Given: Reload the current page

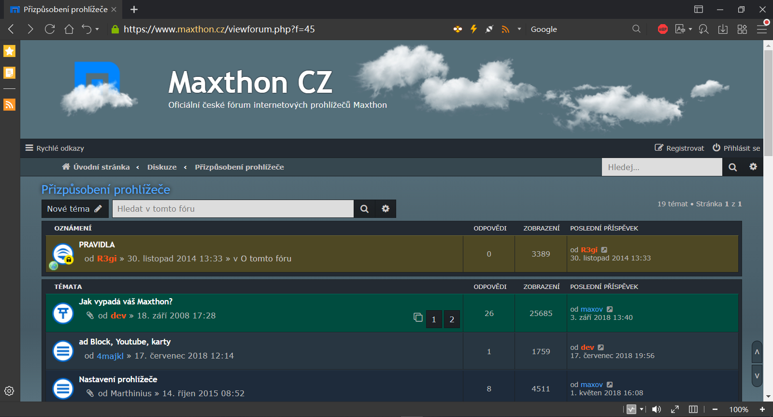Looking at the screenshot, I should click(50, 29).
